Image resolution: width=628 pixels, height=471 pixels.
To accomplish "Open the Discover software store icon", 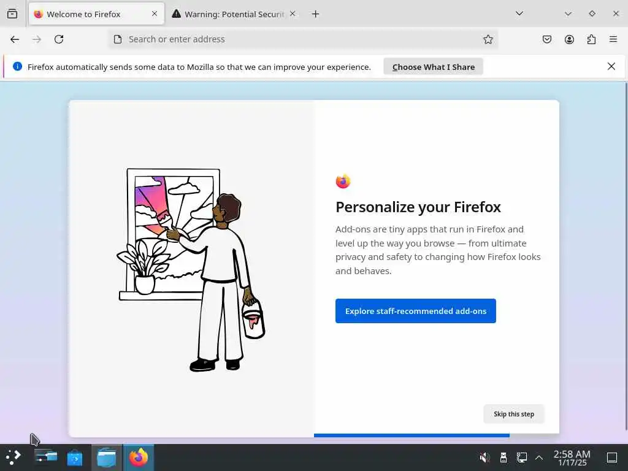I will pos(74,458).
